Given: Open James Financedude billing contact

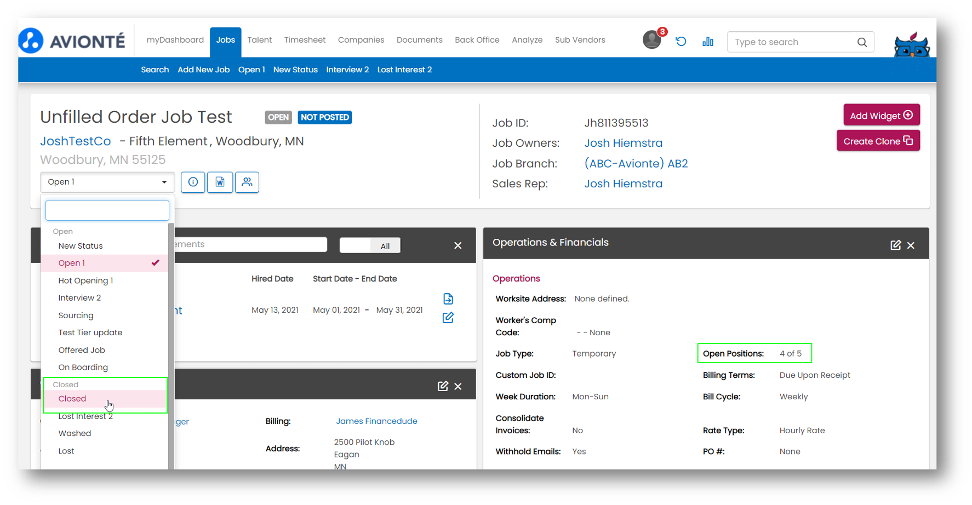Looking at the screenshot, I should (376, 421).
